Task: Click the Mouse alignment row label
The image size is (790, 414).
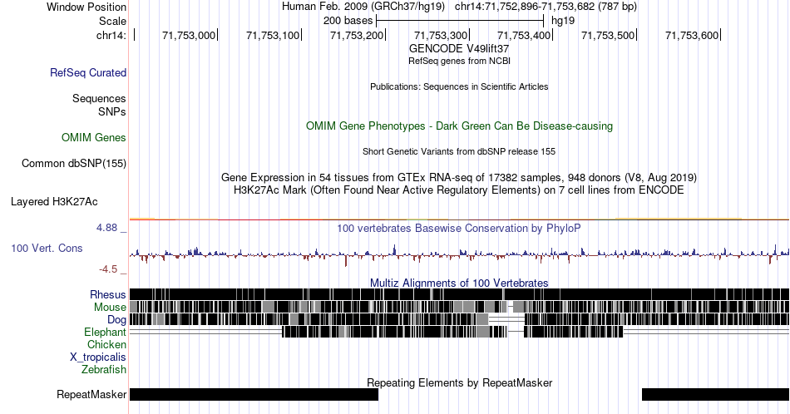Action: click(x=110, y=308)
